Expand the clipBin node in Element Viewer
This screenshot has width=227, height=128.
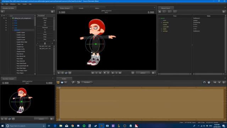[162, 29]
